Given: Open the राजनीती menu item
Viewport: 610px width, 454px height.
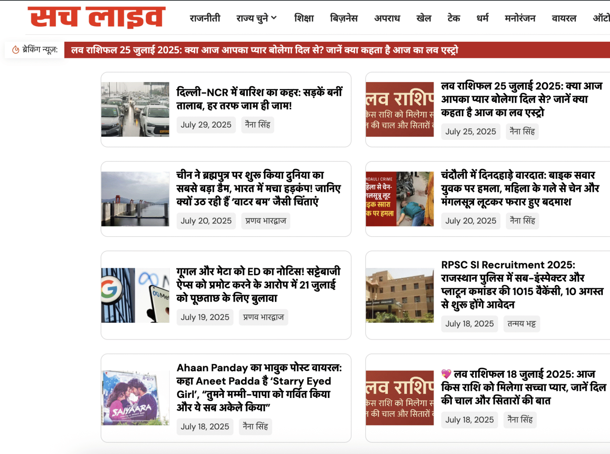Looking at the screenshot, I should pyautogui.click(x=205, y=18).
